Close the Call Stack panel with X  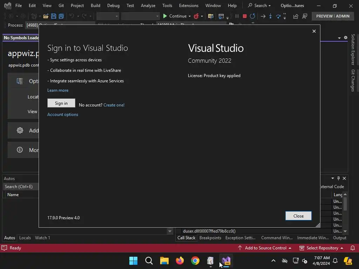tap(344, 178)
